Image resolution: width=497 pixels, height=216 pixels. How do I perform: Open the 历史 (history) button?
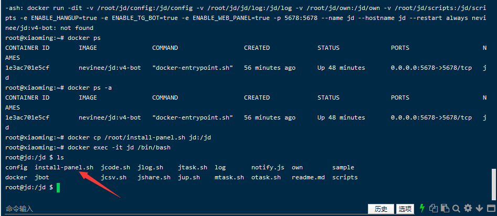point(382,209)
